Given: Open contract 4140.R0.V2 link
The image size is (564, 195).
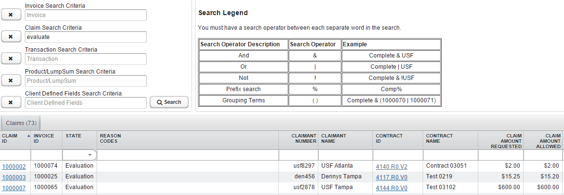Looking at the screenshot, I should click(391, 166).
